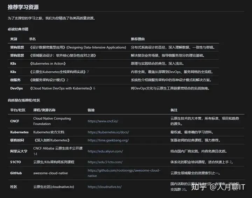Click the GitHub platform cell
This screenshot has width=252, height=198.
16,173
